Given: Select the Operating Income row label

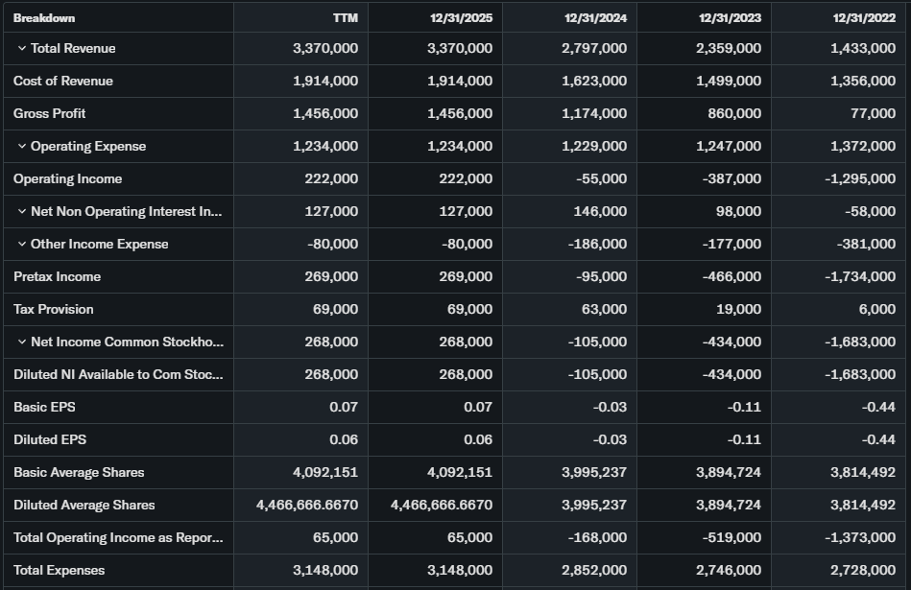Looking at the screenshot, I should click(x=67, y=179).
